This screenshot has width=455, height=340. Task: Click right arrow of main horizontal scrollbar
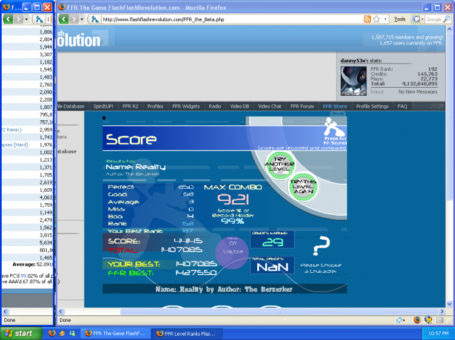(x=442, y=312)
